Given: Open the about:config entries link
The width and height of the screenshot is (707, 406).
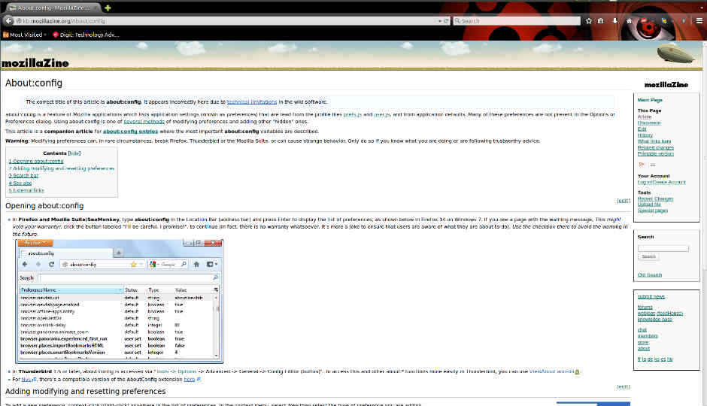Looking at the screenshot, I should [130, 131].
